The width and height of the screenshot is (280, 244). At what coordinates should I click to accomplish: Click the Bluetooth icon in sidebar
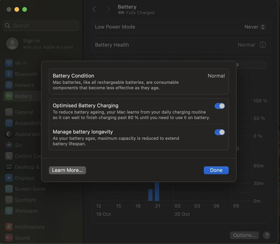tap(9, 74)
